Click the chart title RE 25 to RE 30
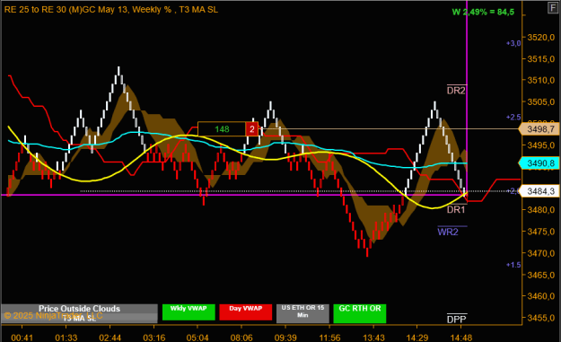The width and height of the screenshot is (561, 342). (111, 9)
